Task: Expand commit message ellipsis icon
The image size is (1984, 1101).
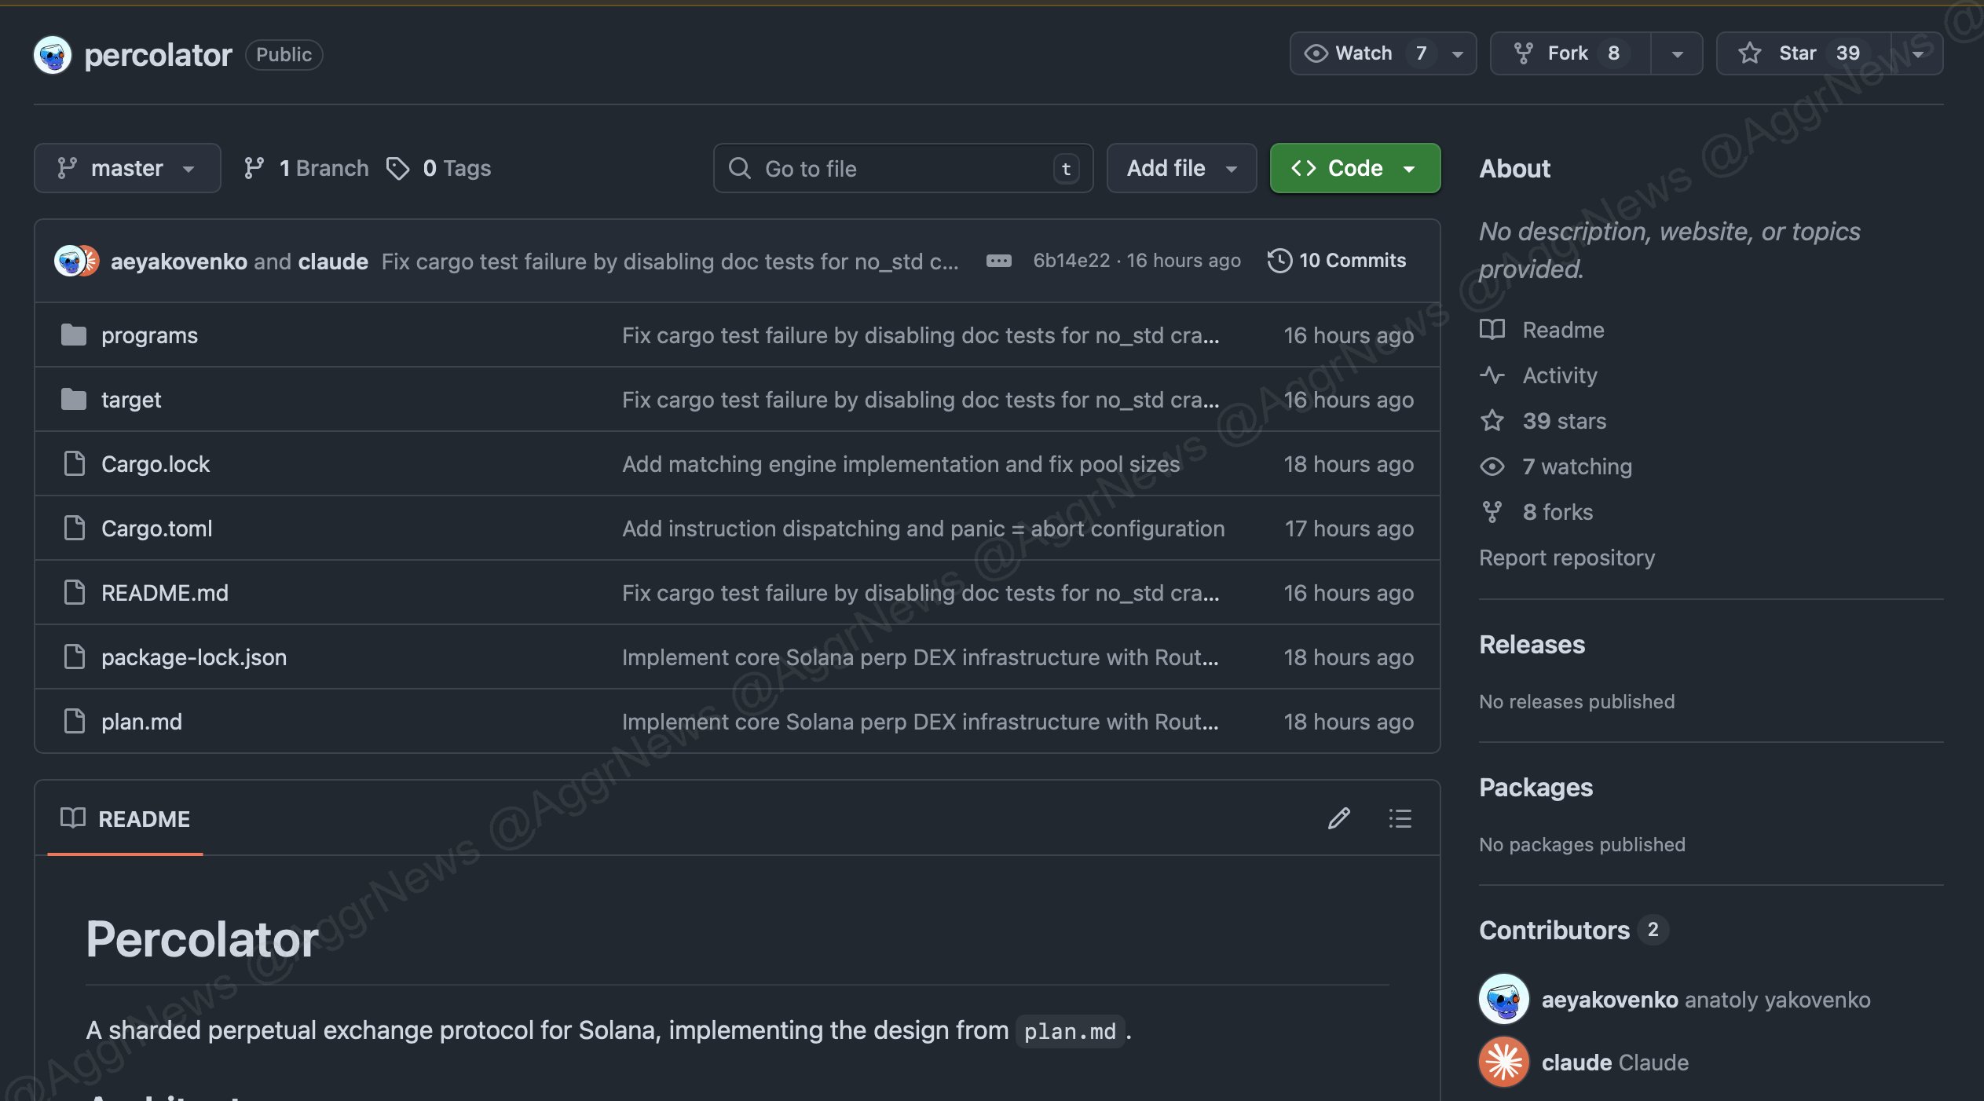Action: [x=998, y=261]
